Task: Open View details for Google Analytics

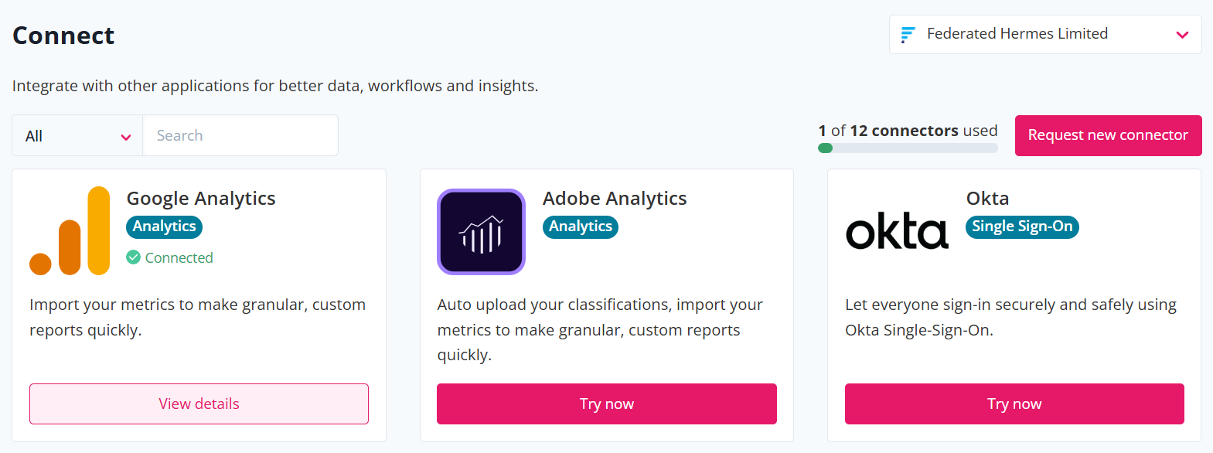Action: [x=199, y=404]
